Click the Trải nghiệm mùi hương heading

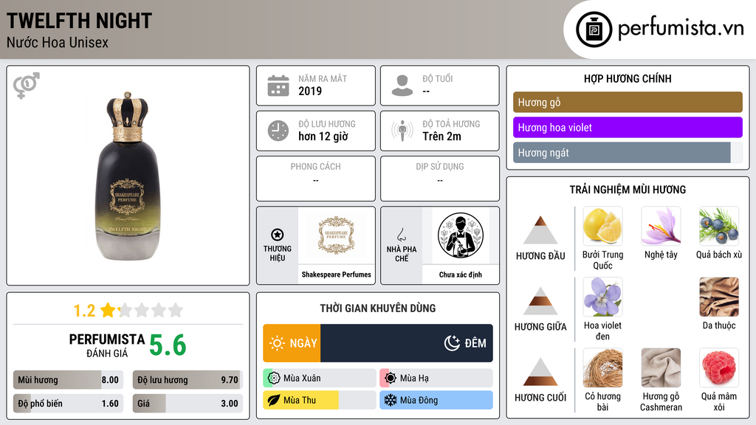[x=628, y=190]
